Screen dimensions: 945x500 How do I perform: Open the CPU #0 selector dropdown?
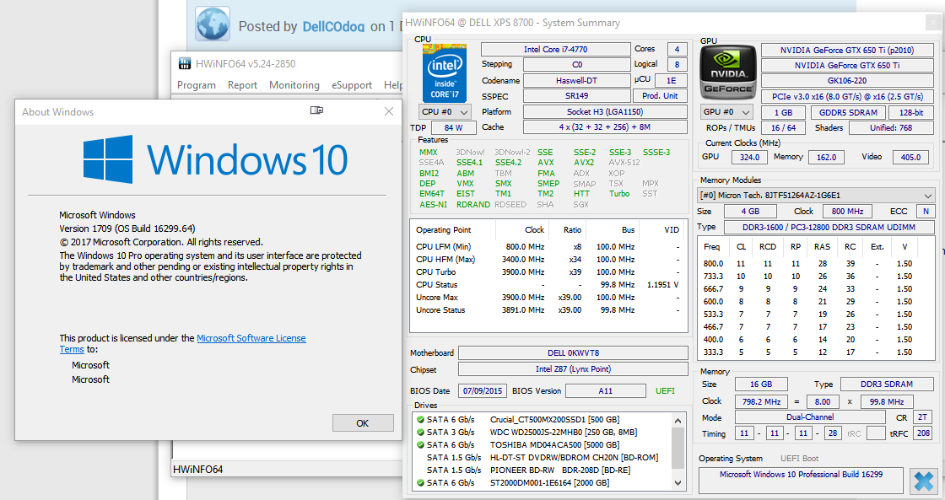click(x=445, y=112)
